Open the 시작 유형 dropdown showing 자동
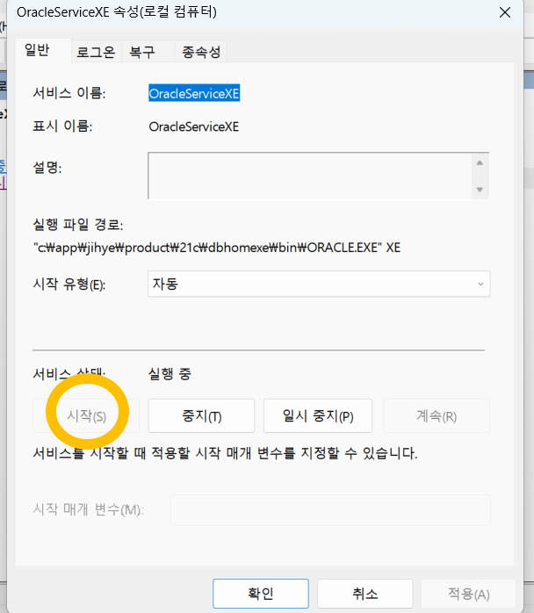 (x=319, y=284)
